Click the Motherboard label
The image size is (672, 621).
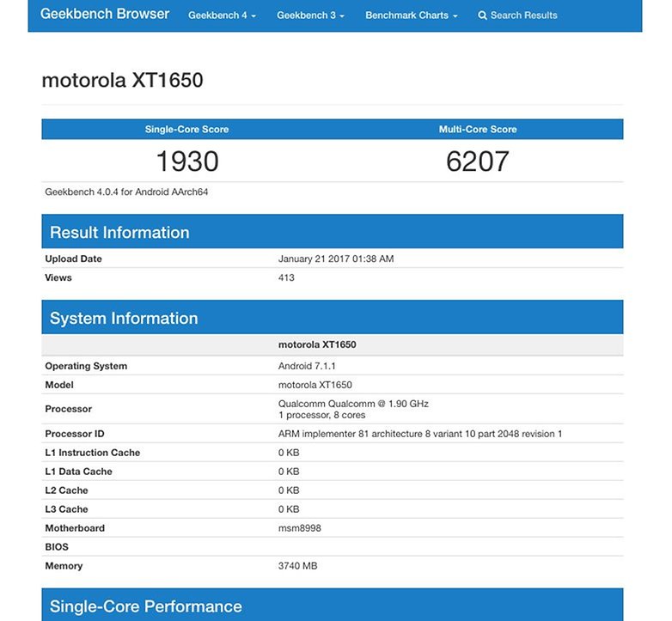point(75,528)
